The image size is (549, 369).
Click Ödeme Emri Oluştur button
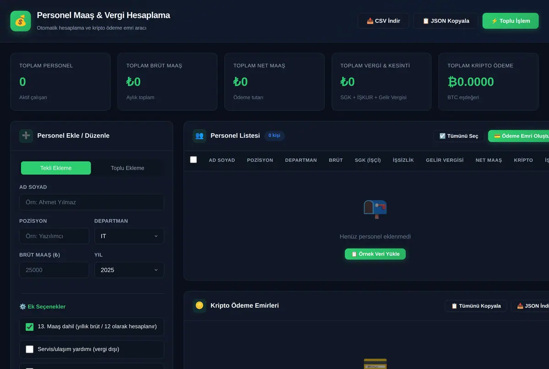click(519, 136)
